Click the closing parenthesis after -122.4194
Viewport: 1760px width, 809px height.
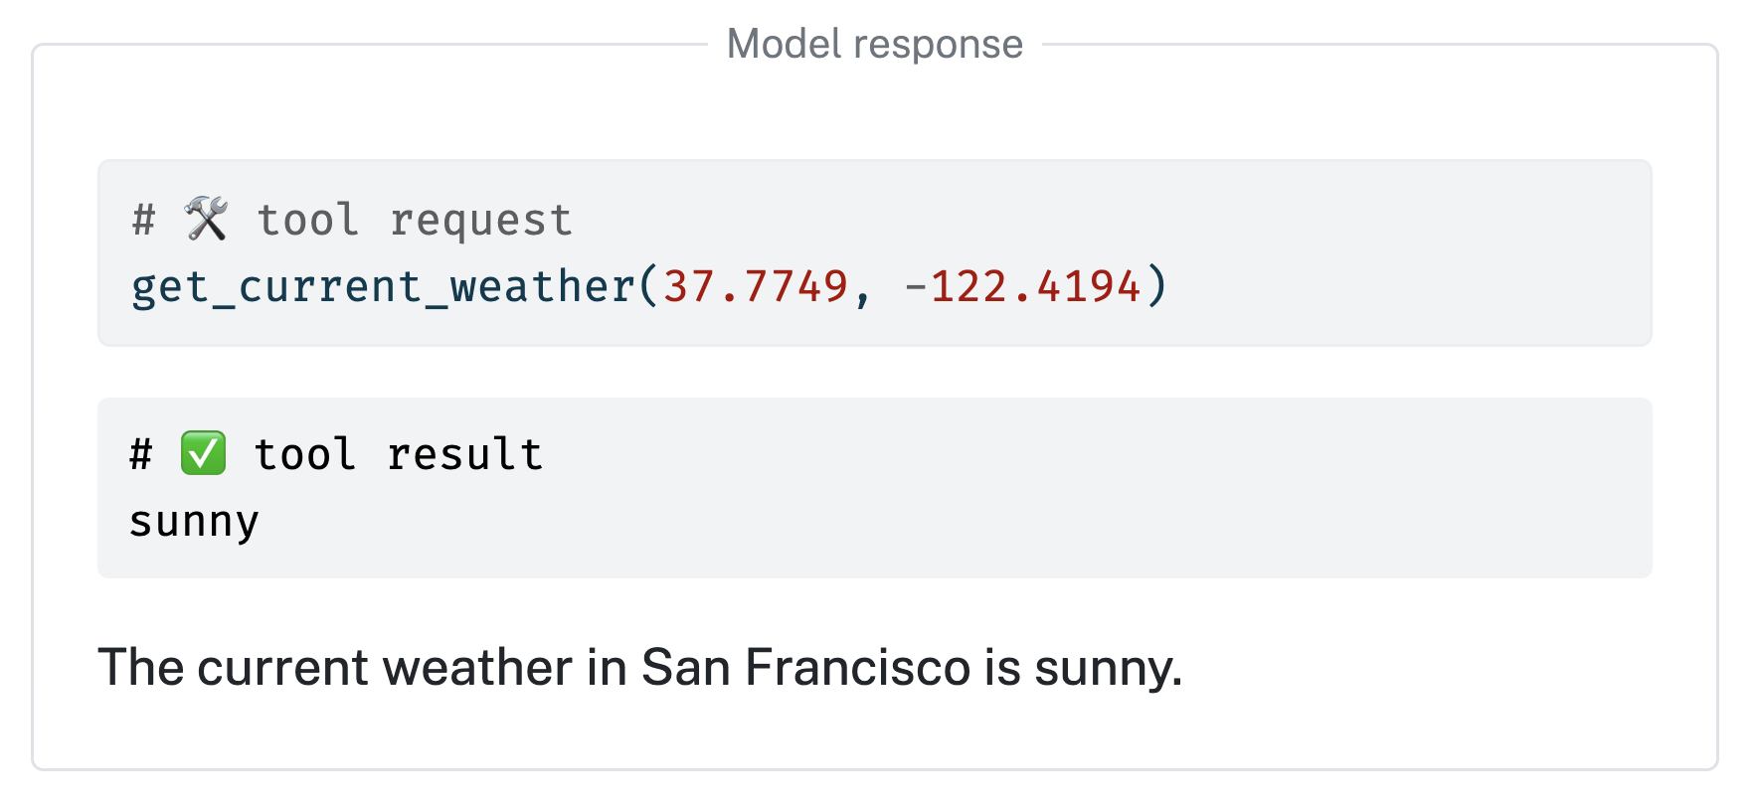click(x=1156, y=286)
